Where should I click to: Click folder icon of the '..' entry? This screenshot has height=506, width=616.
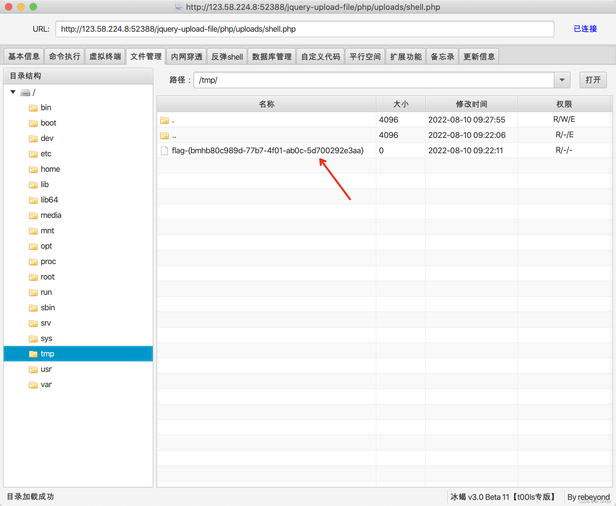click(x=164, y=135)
